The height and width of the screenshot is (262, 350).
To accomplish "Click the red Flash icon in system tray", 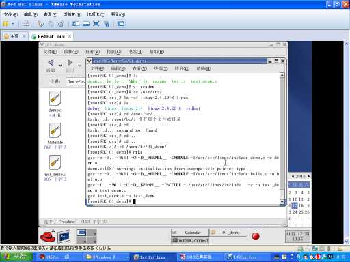I will click(318, 257).
